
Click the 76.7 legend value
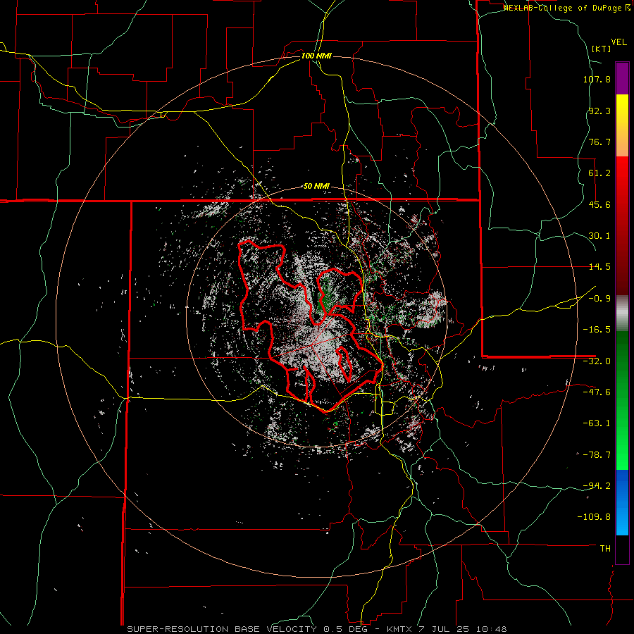click(599, 142)
